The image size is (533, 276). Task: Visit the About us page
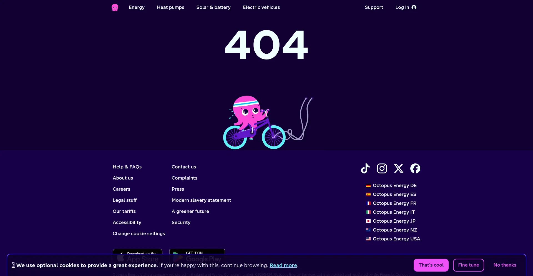123,178
